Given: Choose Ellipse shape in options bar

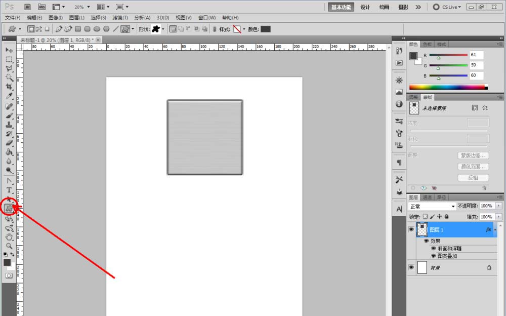Looking at the screenshot, I should [97, 29].
